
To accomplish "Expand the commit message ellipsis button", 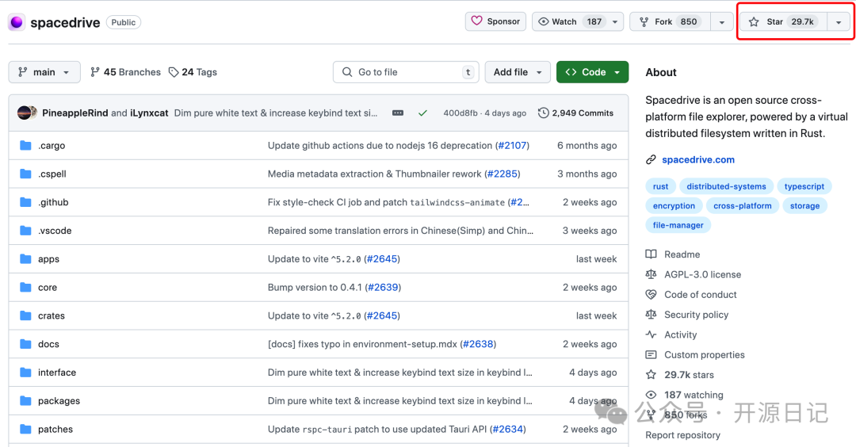I will [x=398, y=113].
